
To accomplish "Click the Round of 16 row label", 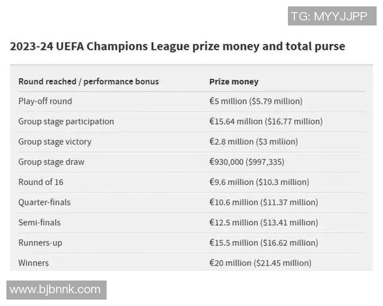I will tap(41, 182).
